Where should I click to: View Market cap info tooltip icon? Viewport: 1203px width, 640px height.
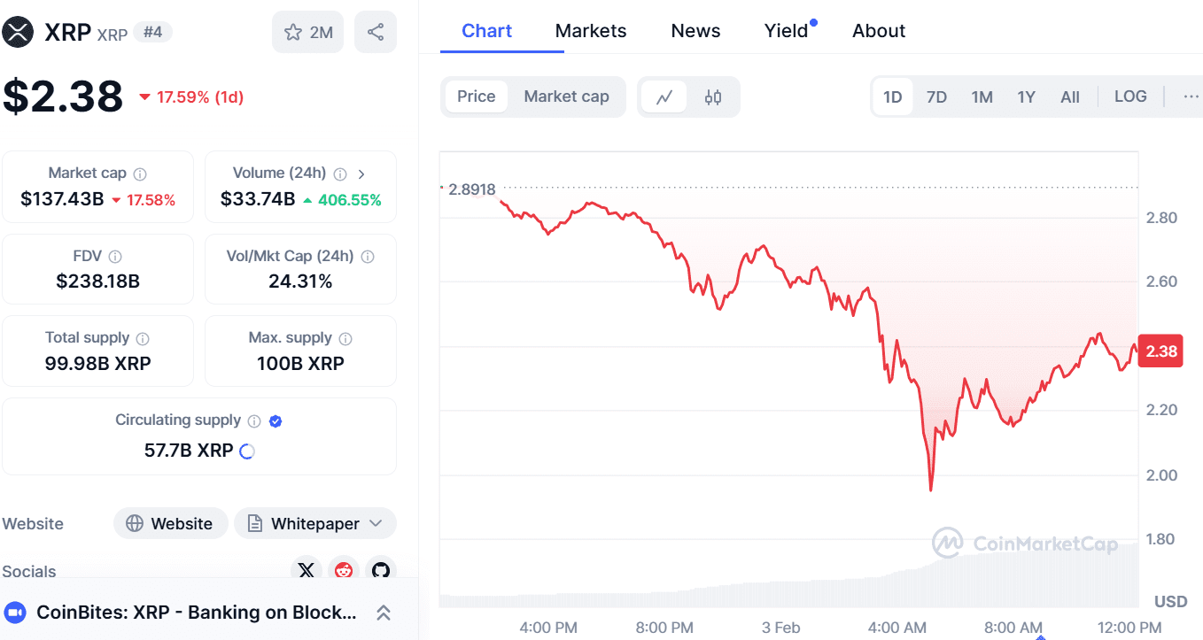pyautogui.click(x=142, y=173)
